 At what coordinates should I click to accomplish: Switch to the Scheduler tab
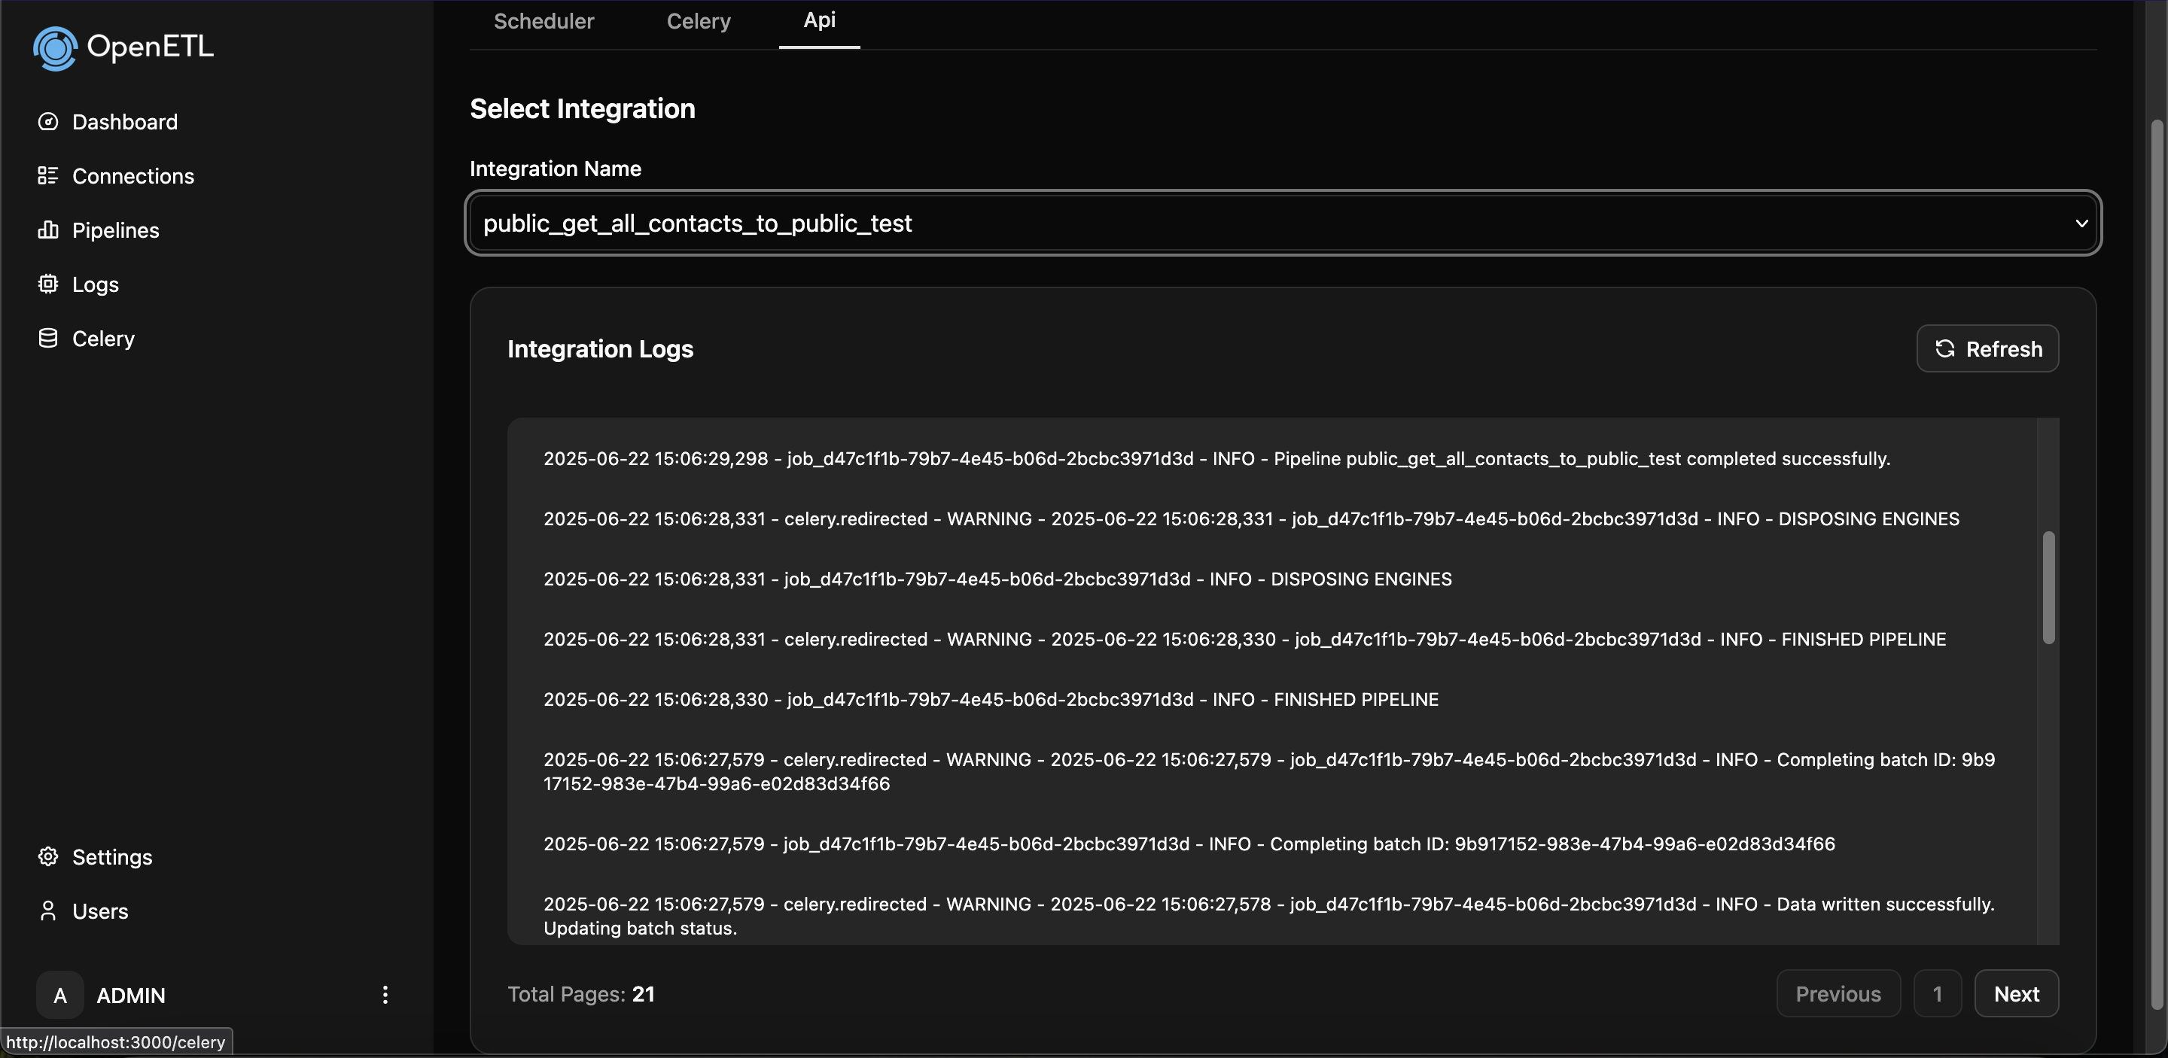pos(544,21)
